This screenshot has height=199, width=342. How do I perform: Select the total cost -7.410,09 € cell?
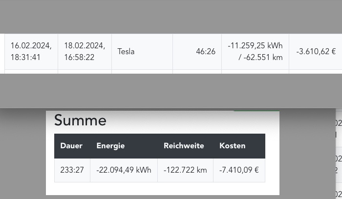coord(239,170)
